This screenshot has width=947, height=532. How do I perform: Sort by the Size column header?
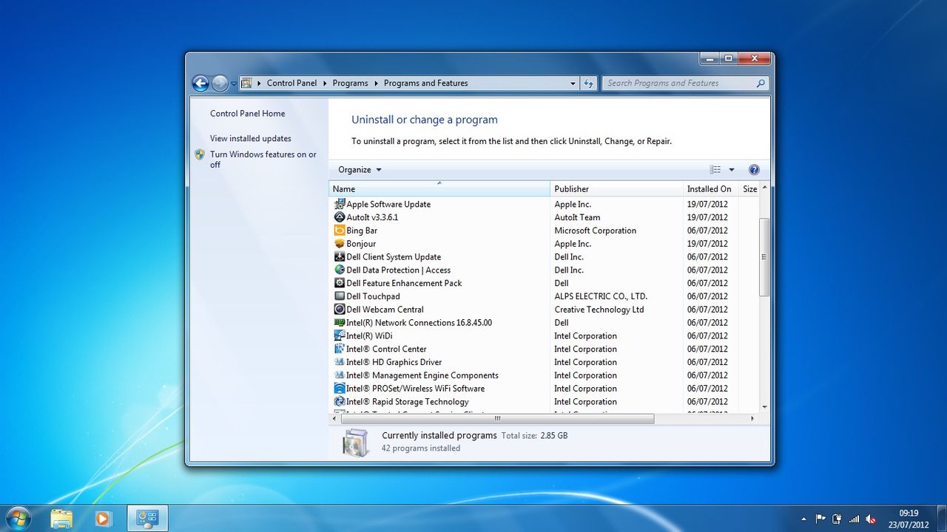[749, 189]
